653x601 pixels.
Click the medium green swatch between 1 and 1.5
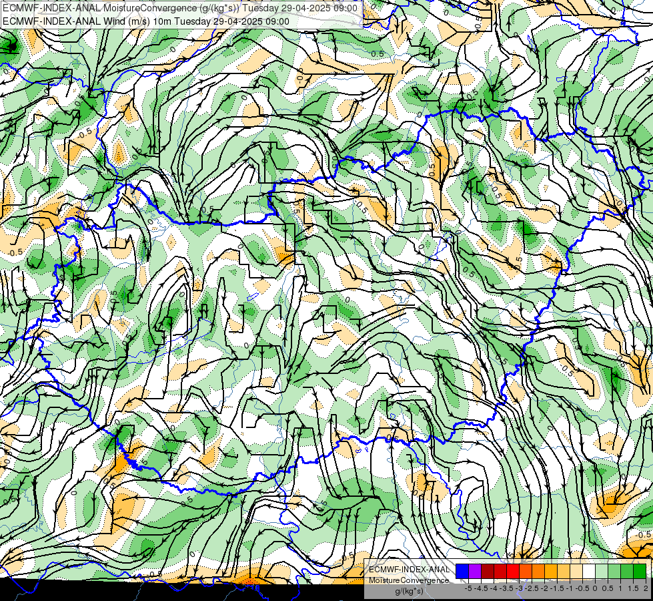627,571
